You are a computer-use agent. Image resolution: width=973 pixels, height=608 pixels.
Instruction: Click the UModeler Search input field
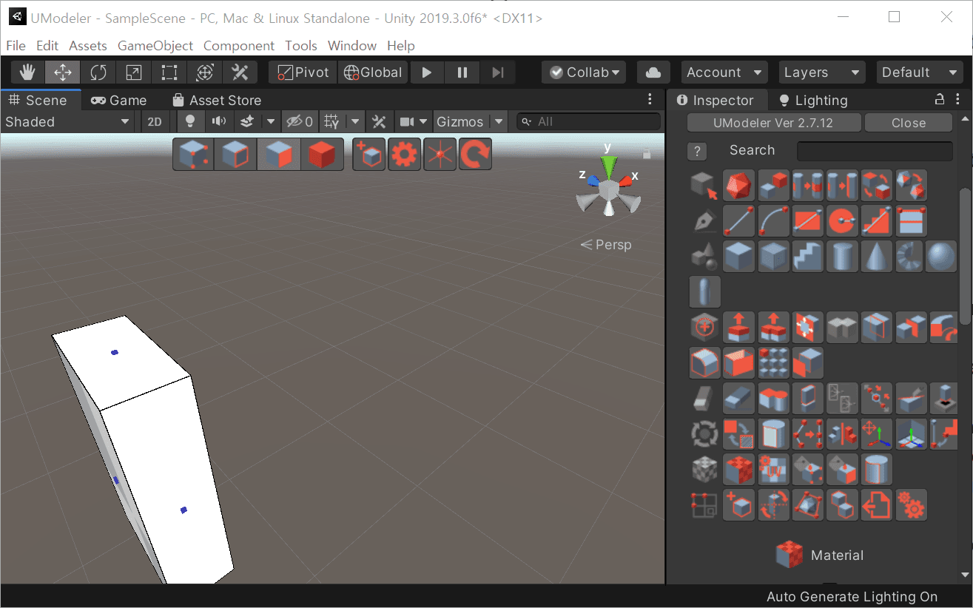875,151
